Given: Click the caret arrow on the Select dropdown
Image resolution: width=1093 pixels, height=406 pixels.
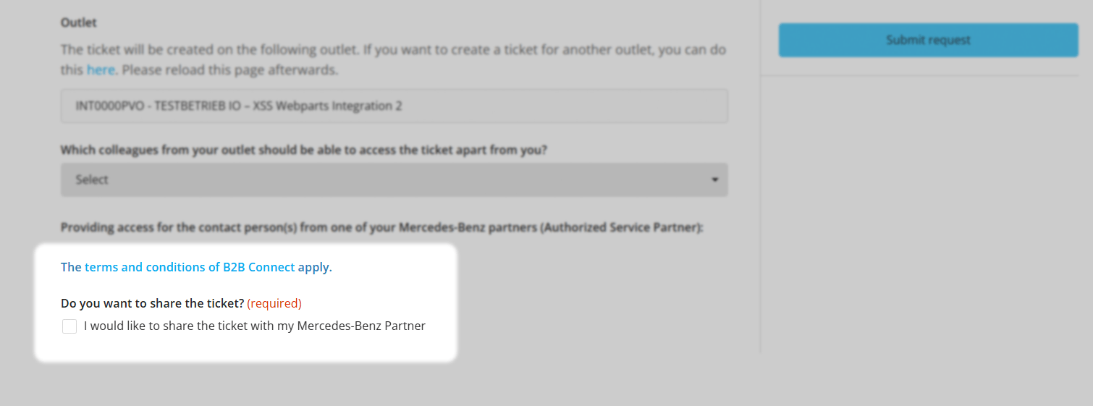Looking at the screenshot, I should [x=714, y=179].
